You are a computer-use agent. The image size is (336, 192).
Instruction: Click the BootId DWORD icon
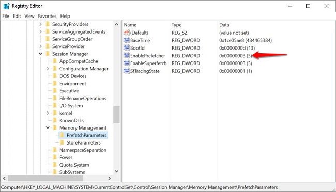(127, 47)
